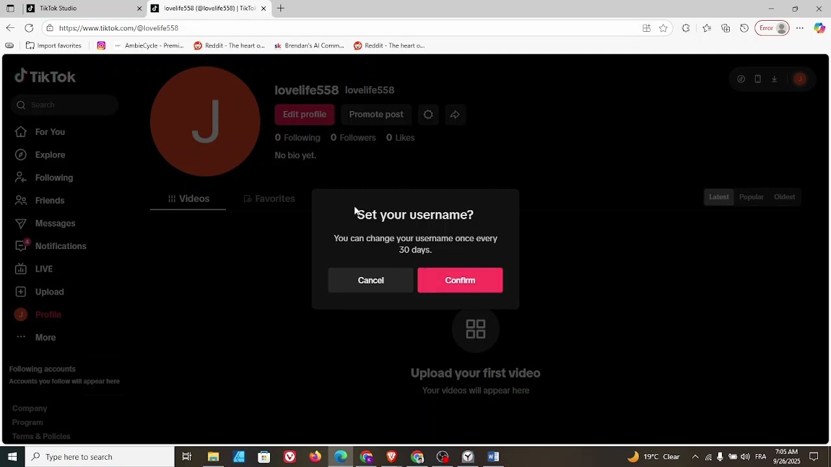
Task: Open browser extensions puzzle icon
Action: pos(686,28)
